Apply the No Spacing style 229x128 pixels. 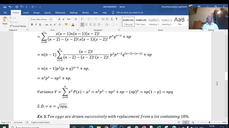[141, 22]
